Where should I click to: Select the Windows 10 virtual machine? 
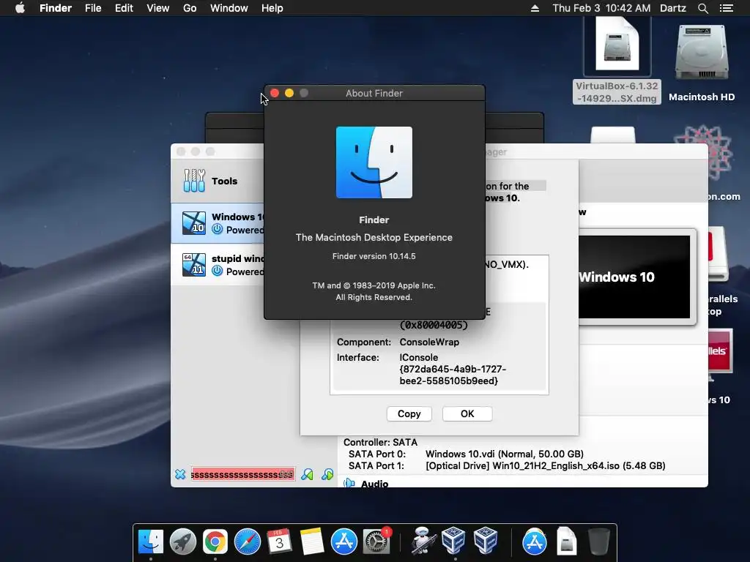217,223
